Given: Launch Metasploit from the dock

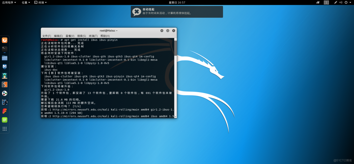Looking at the screenshot, I should click(x=4, y=67).
